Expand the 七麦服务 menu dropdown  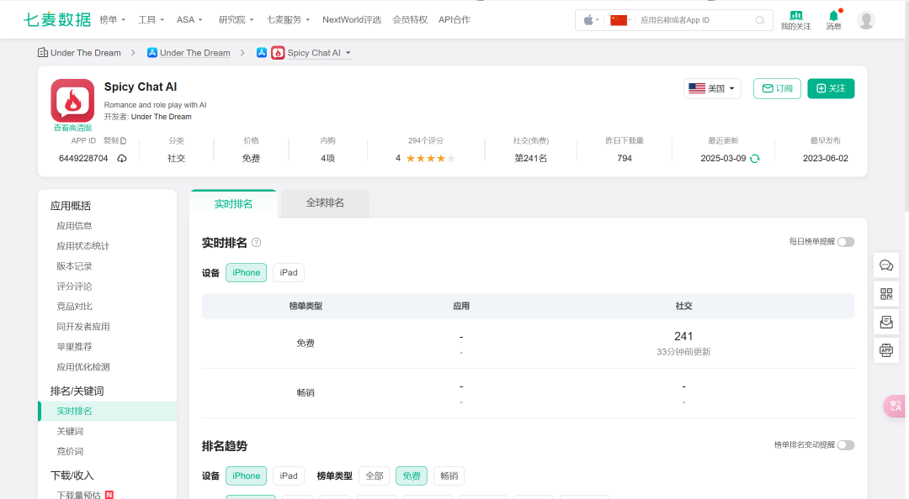point(288,19)
